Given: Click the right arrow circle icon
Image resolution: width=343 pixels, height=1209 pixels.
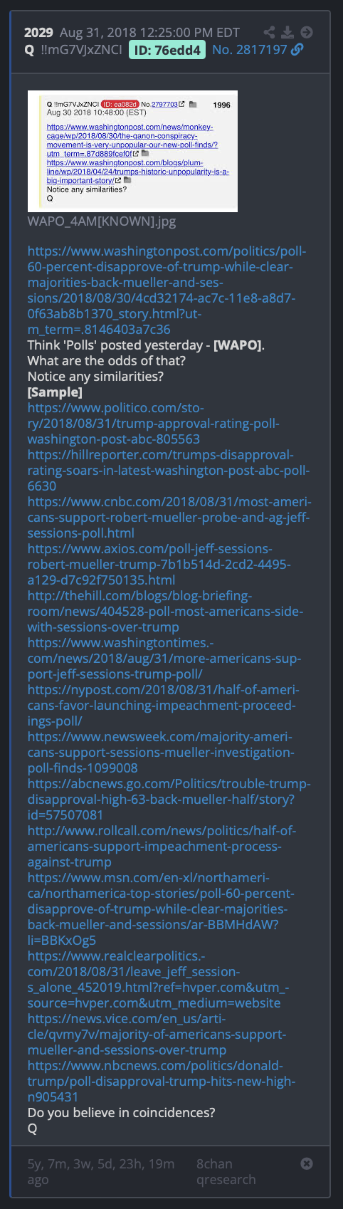Looking at the screenshot, I should point(306,32).
